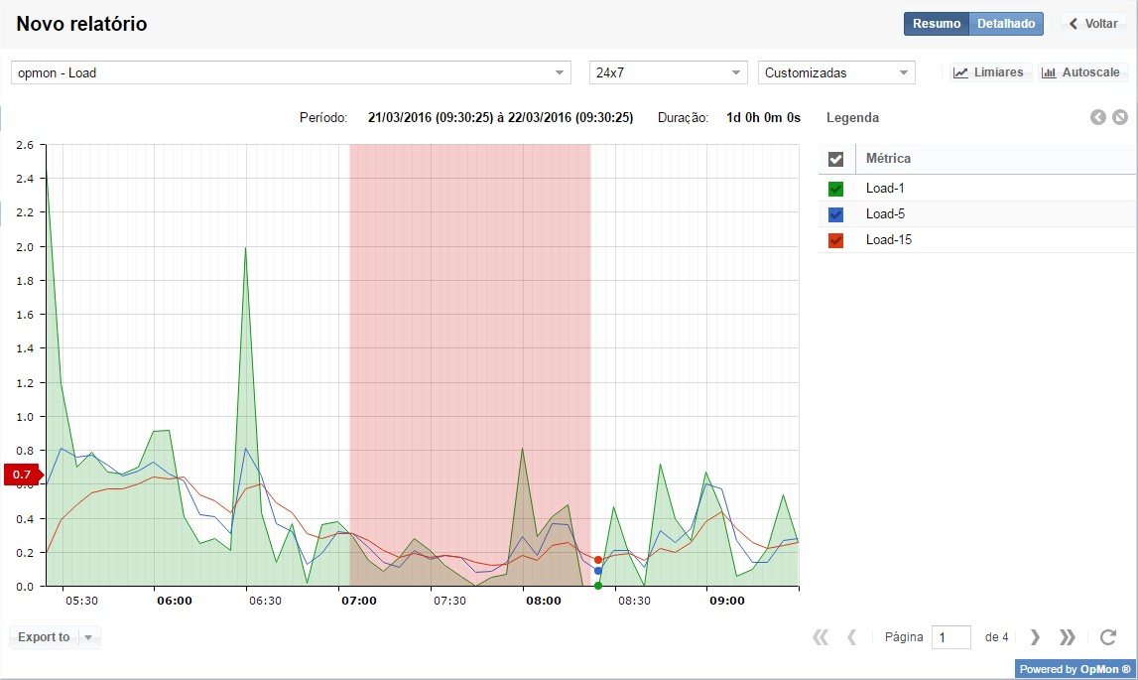Open the Customizadas range dropdown
The width and height of the screenshot is (1138, 680).
click(836, 72)
